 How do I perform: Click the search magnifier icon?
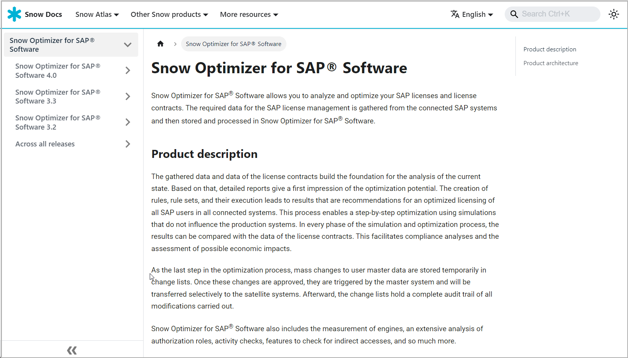pos(514,14)
